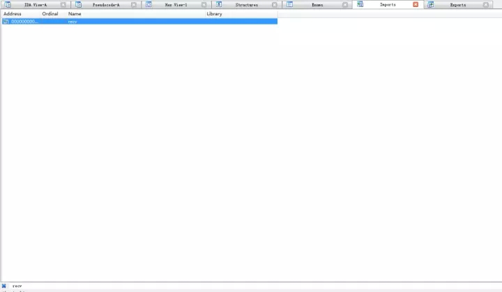Image resolution: width=502 pixels, height=292 pixels.
Task: Close the Structures tab
Action: (275, 5)
